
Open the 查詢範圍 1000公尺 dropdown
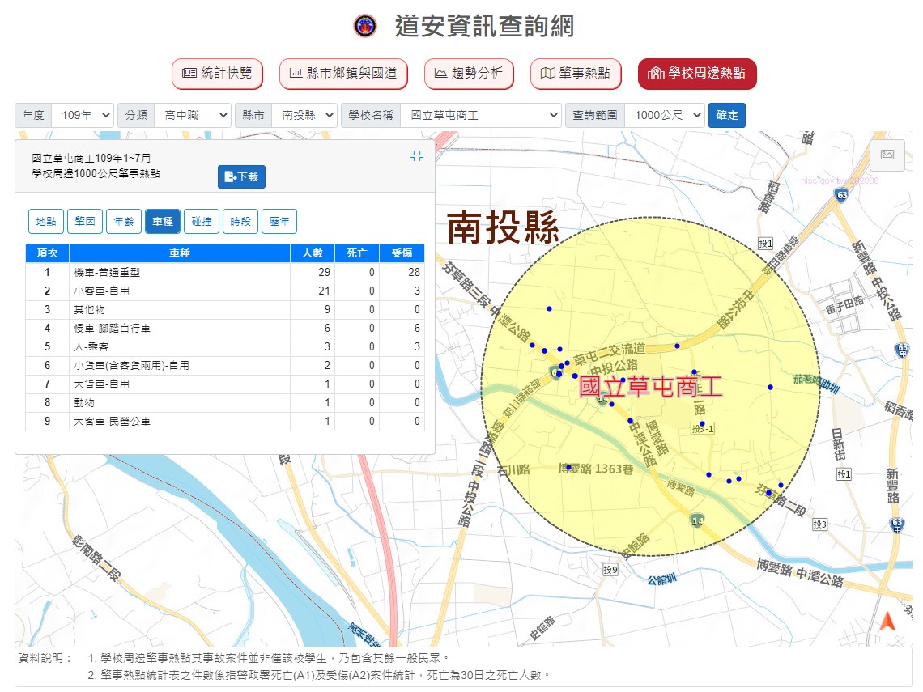(x=665, y=115)
